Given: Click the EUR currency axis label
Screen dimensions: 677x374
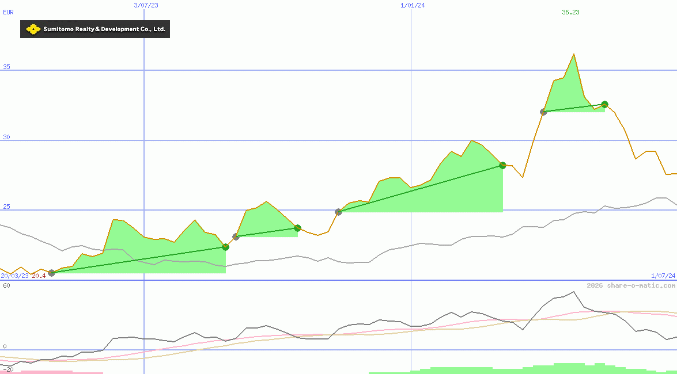Looking at the screenshot, I should (7, 12).
